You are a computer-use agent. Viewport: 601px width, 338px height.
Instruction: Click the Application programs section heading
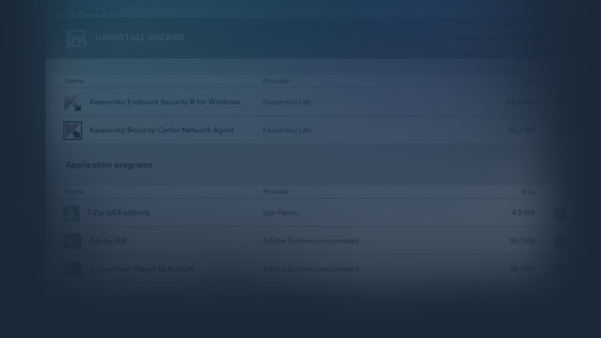pos(109,165)
